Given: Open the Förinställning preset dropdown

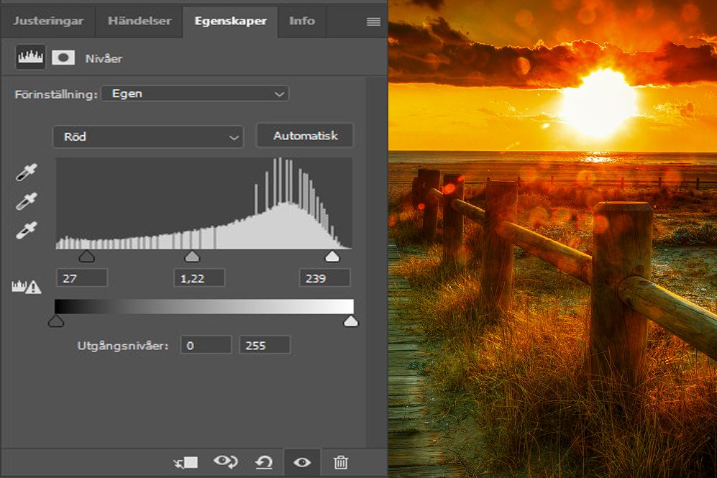Looking at the screenshot, I should [x=194, y=93].
